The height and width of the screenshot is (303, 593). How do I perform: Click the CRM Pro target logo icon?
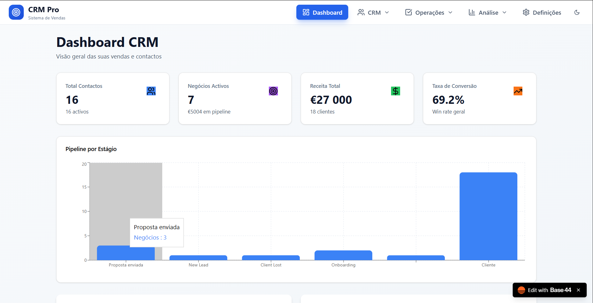coord(16,12)
